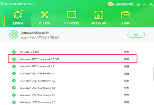Click the member avatar icon
This screenshot has width=154, height=105.
pos(110,4)
